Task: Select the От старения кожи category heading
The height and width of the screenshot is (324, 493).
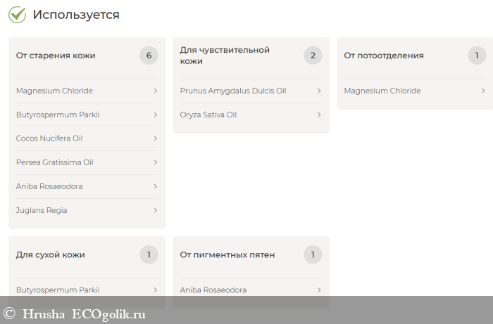Action: 56,56
